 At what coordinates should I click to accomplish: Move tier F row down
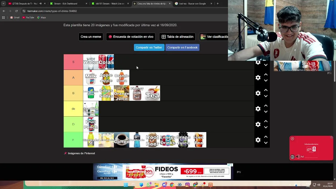[266, 143]
